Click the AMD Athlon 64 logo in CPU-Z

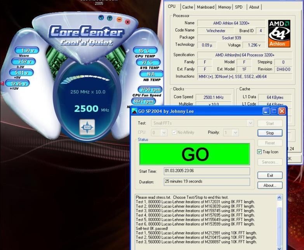pyautogui.click(x=279, y=33)
